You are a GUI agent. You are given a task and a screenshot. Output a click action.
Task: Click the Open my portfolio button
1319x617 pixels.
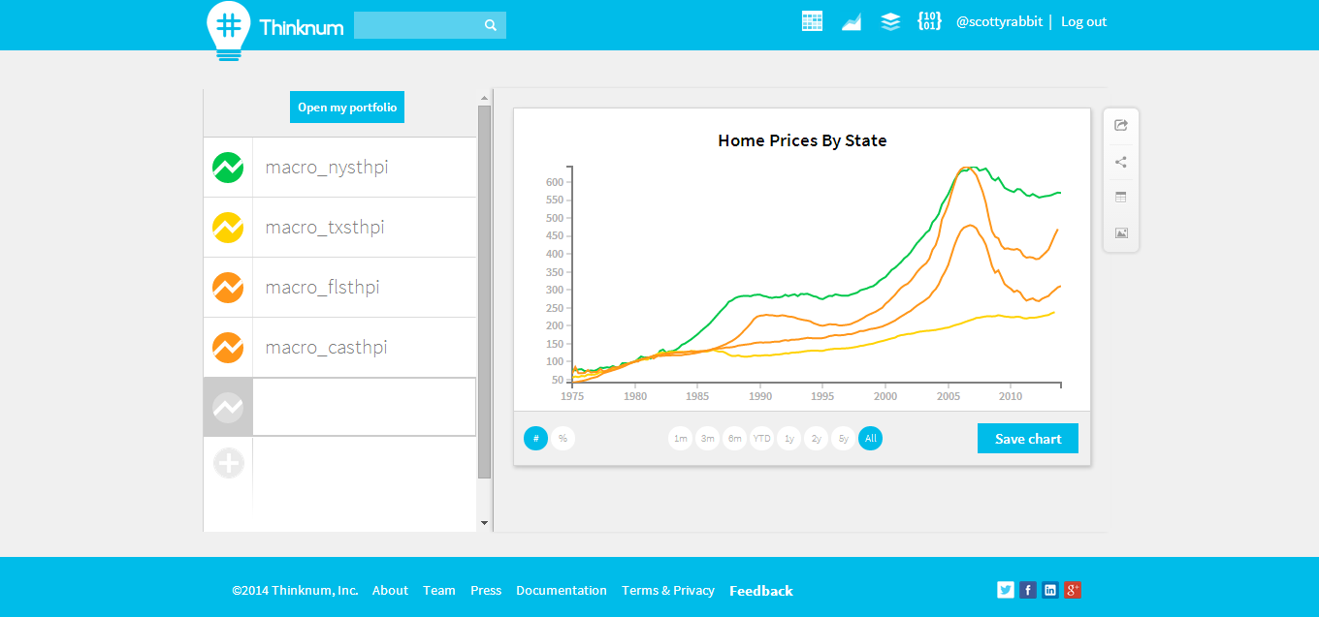pyautogui.click(x=346, y=108)
